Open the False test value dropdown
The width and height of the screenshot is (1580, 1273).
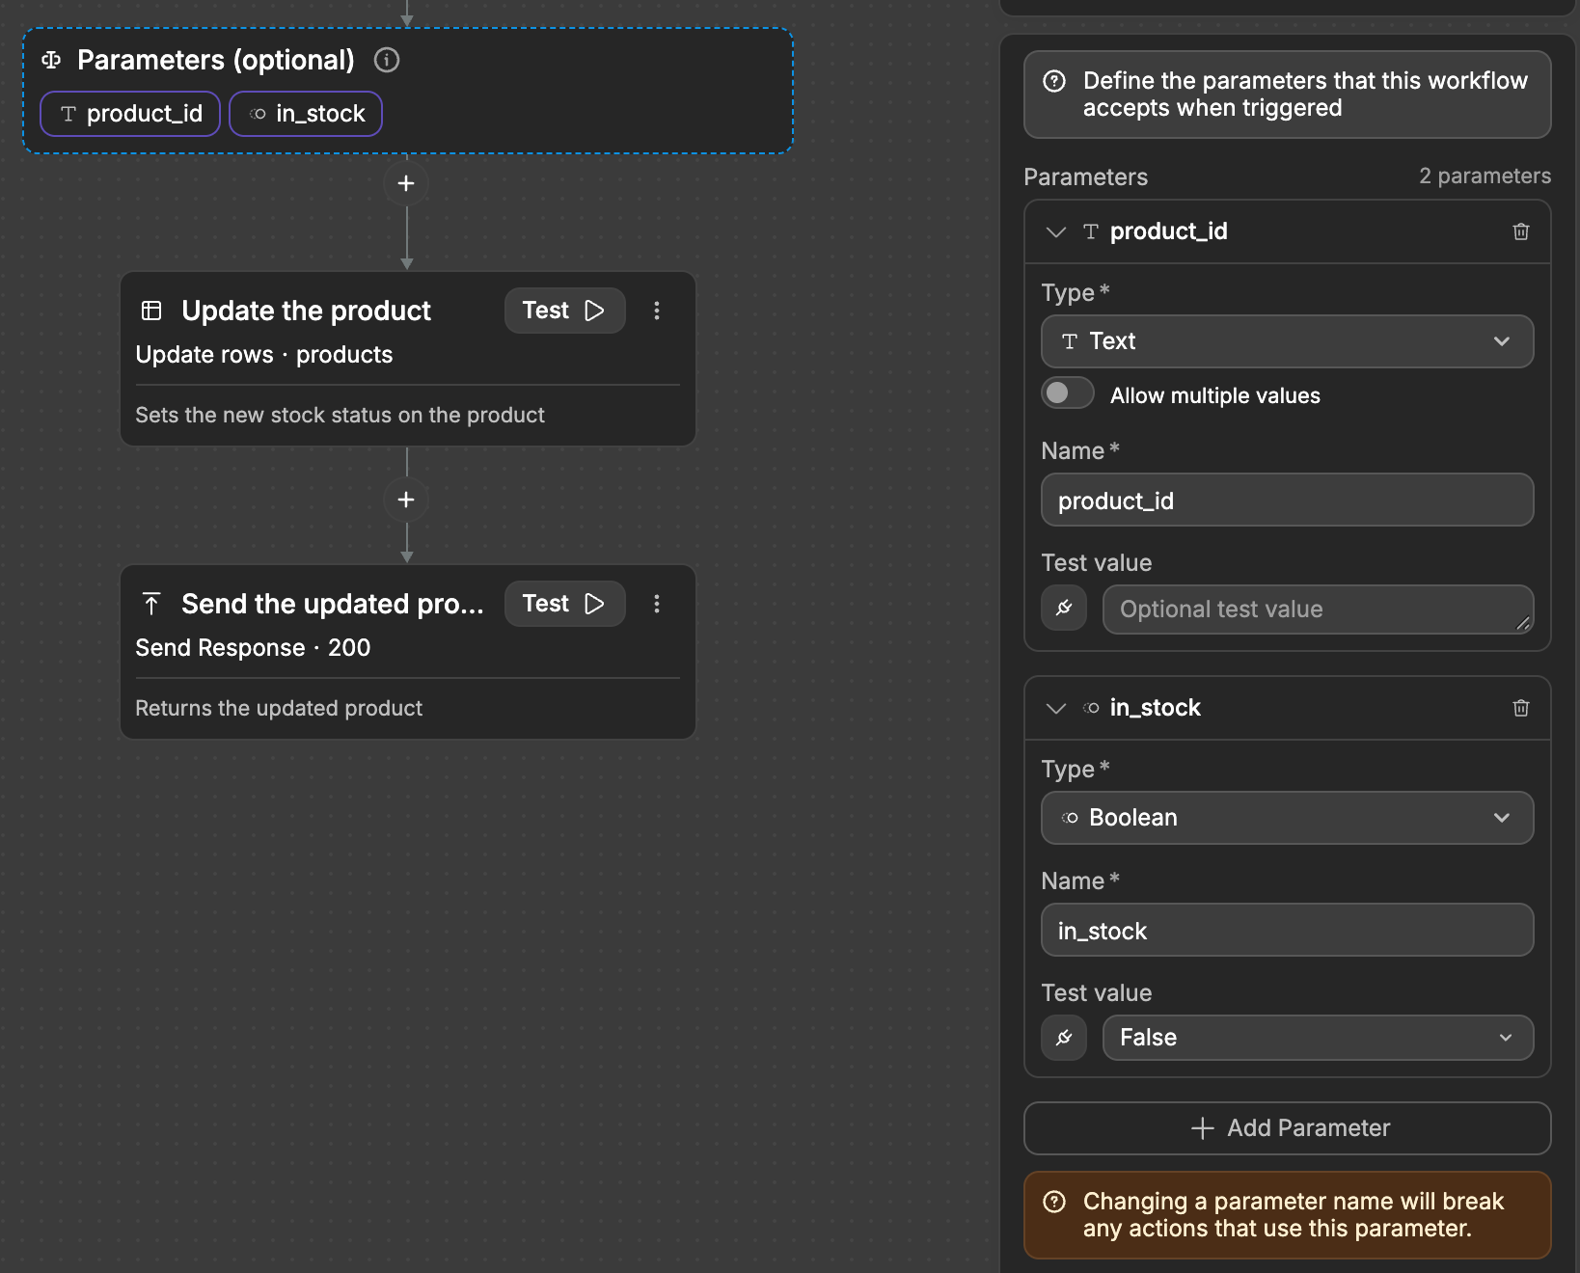tap(1318, 1038)
